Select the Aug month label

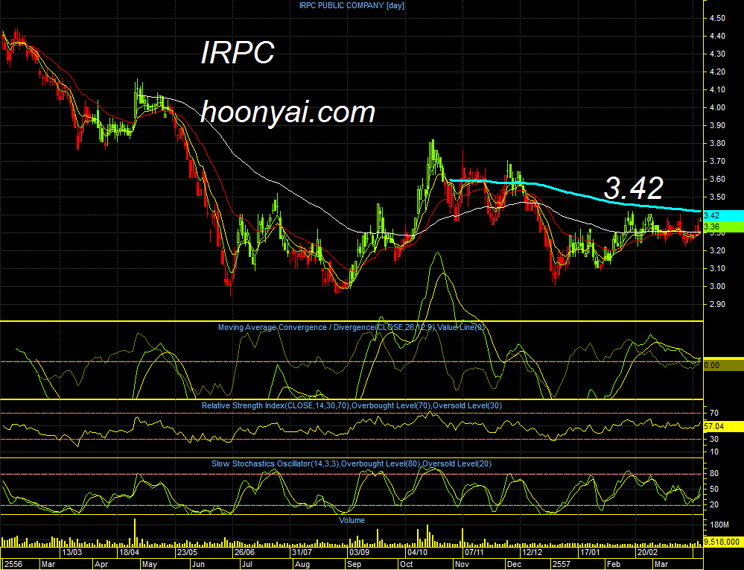coord(302,564)
